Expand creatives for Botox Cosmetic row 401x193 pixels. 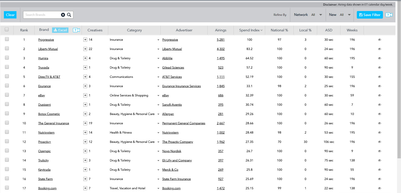click(85, 114)
